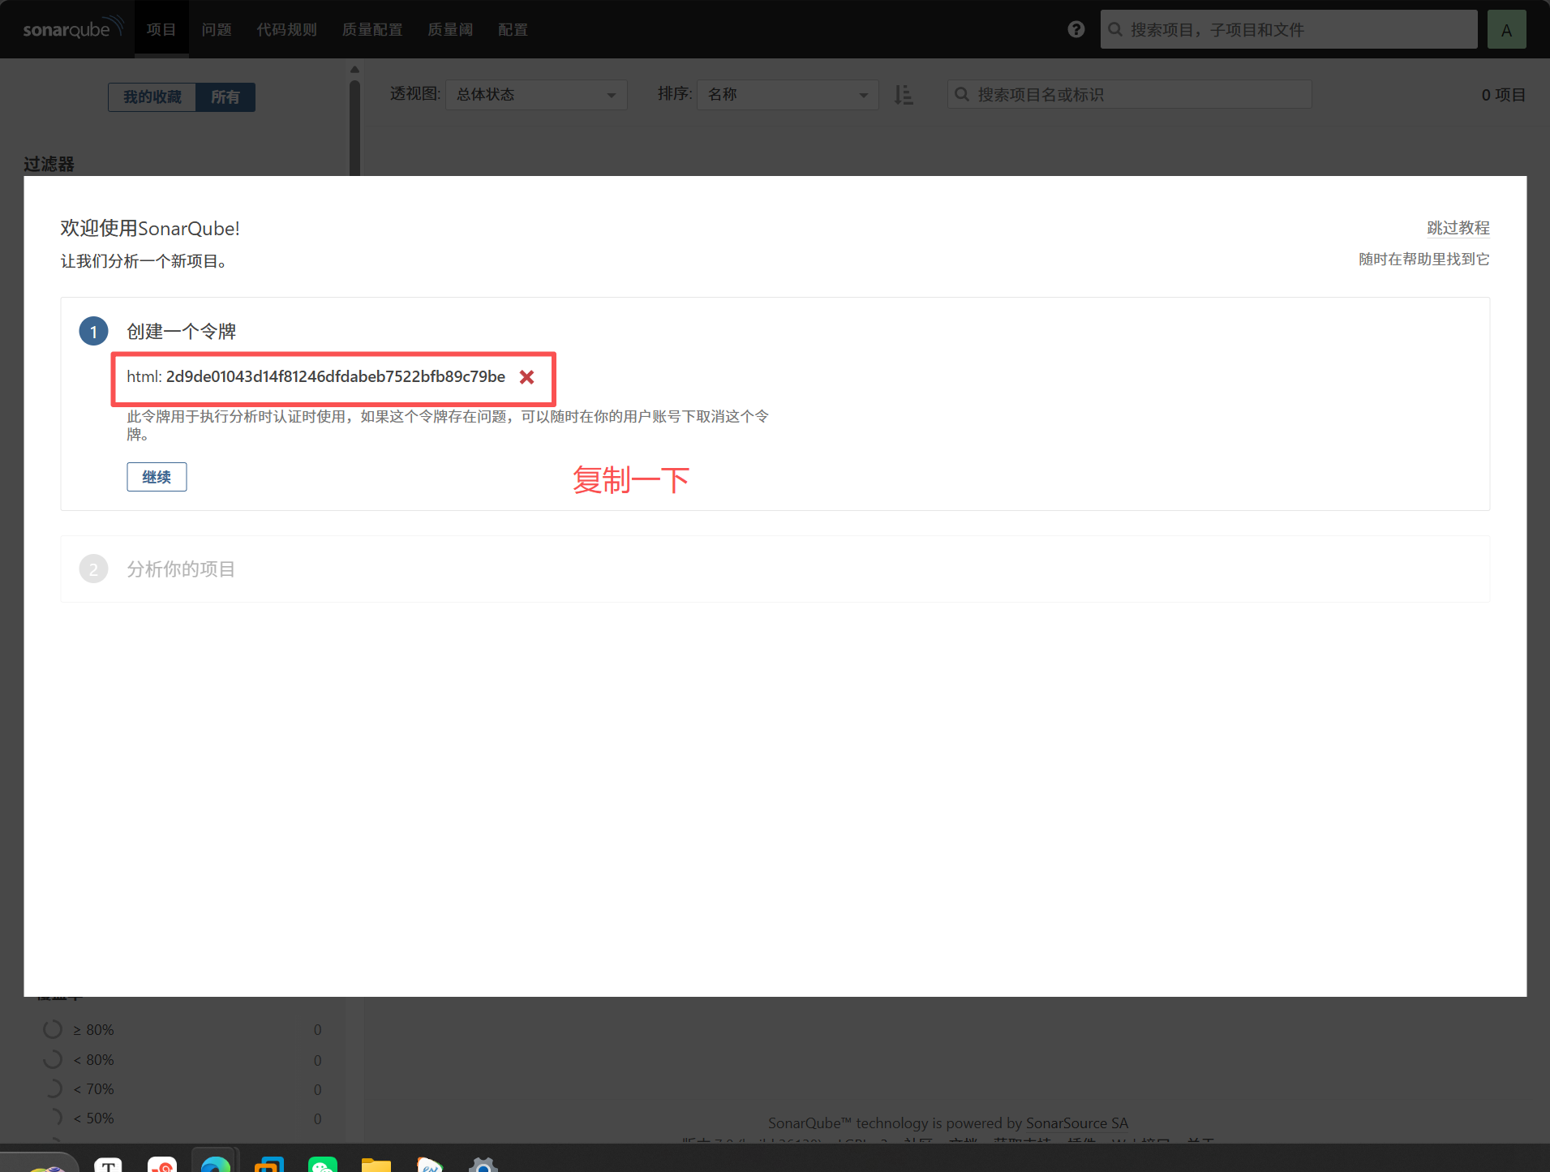
Task: Open the 质量配置 menu tab
Action: coord(372,29)
